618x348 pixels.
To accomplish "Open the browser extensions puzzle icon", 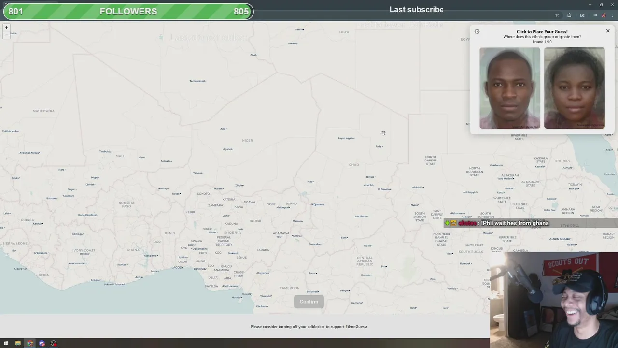I will 569,15.
